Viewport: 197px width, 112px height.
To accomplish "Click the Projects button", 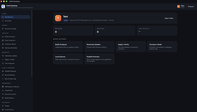I will tap(191, 7).
